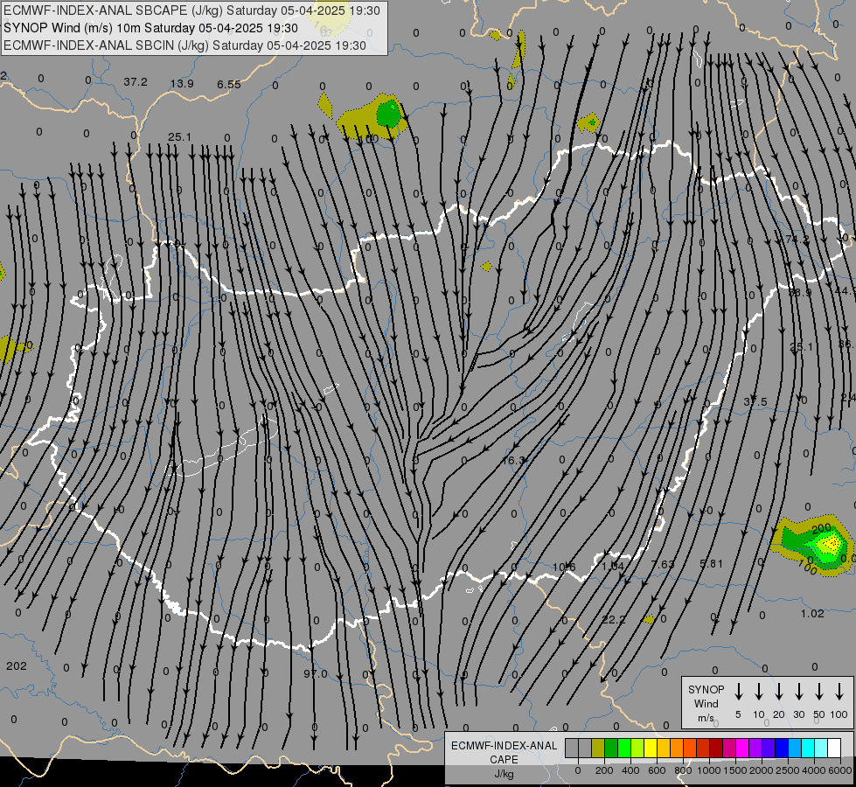
Task: Click the SYNOP Wind 10m title line
Action: [150, 28]
